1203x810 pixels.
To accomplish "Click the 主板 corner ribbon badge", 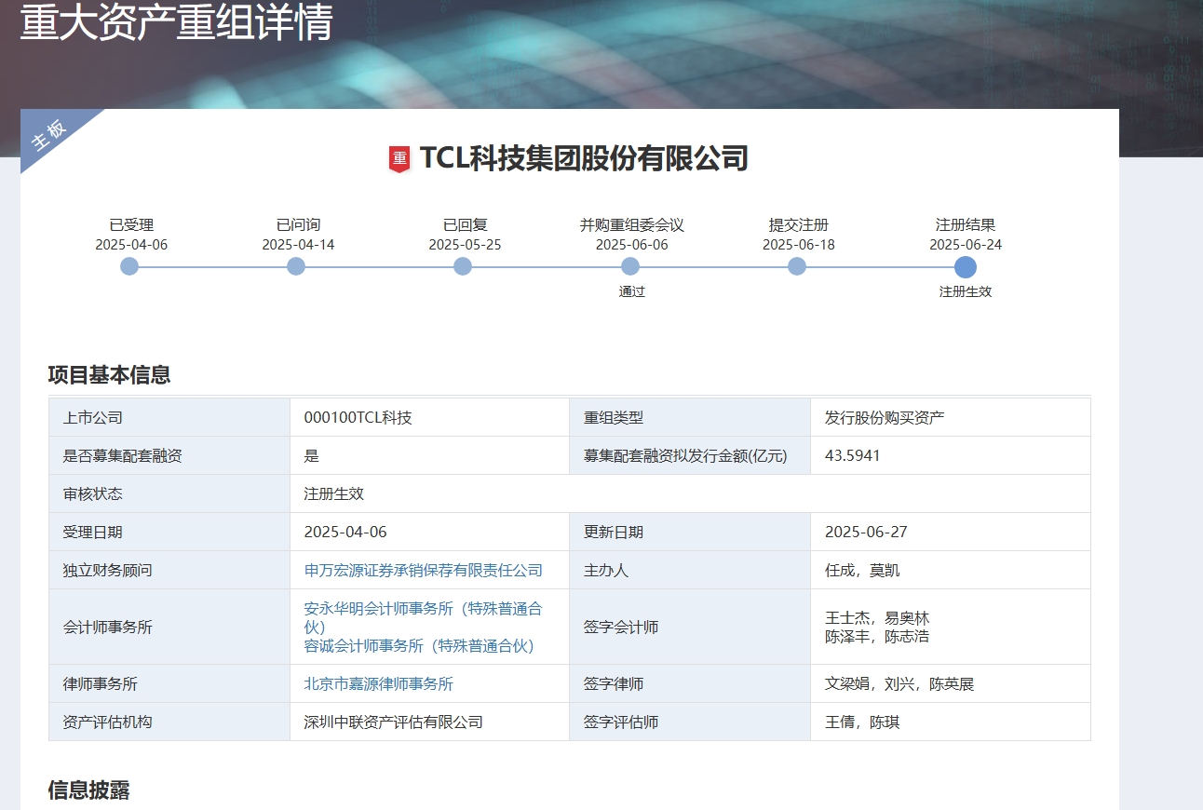I will [x=50, y=136].
